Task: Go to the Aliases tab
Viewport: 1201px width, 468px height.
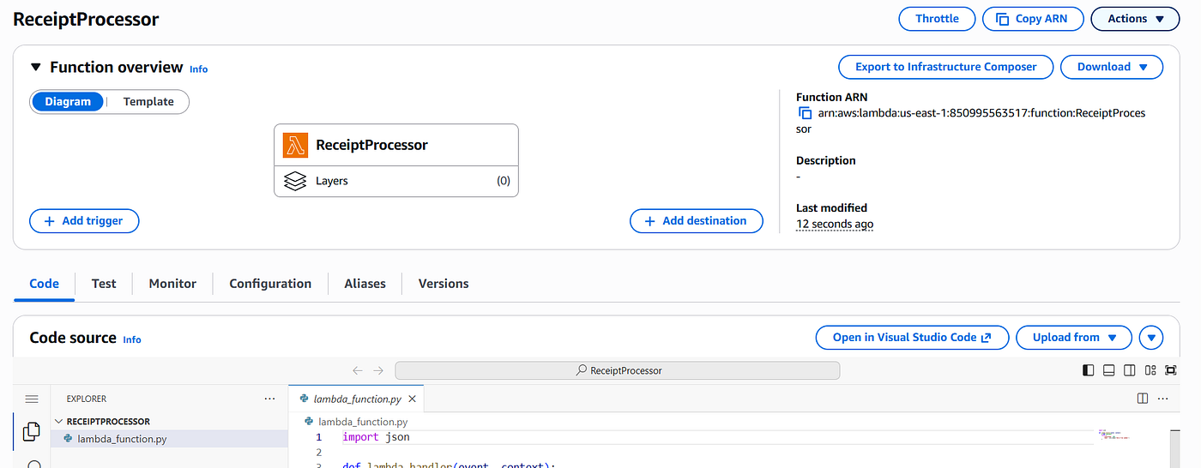Action: pyautogui.click(x=365, y=284)
